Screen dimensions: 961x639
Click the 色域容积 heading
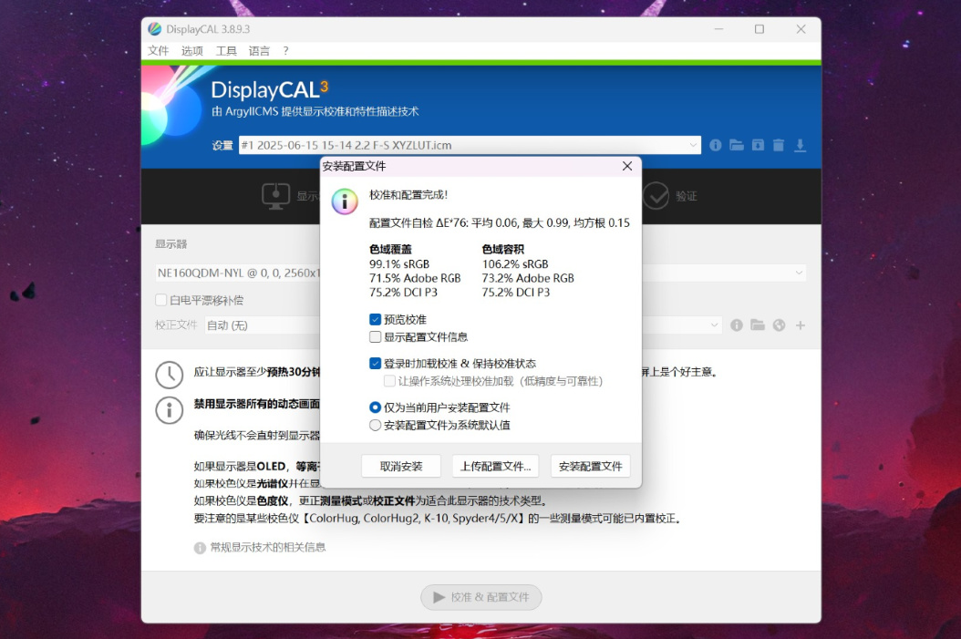point(502,250)
